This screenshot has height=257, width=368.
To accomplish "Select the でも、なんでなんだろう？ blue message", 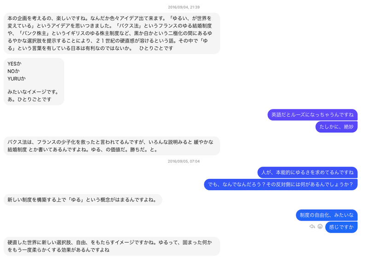I will [x=281, y=184].
